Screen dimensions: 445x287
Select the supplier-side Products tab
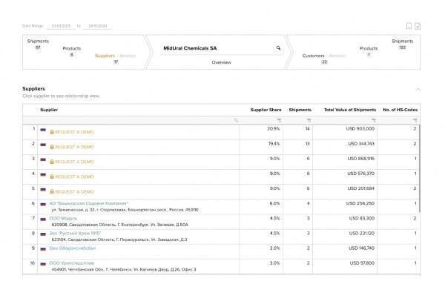pyautogui.click(x=71, y=51)
